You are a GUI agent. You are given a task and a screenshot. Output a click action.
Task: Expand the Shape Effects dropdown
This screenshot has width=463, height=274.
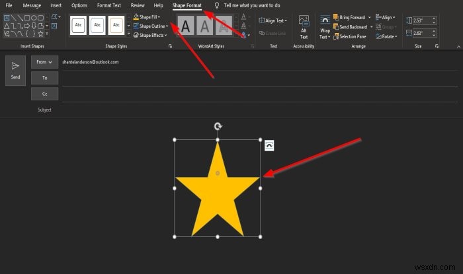click(x=150, y=35)
